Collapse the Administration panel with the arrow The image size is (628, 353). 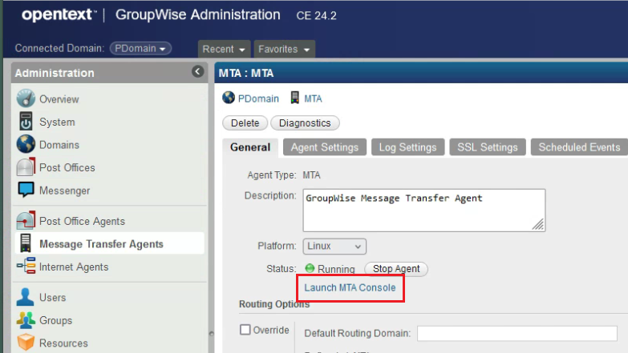point(197,71)
